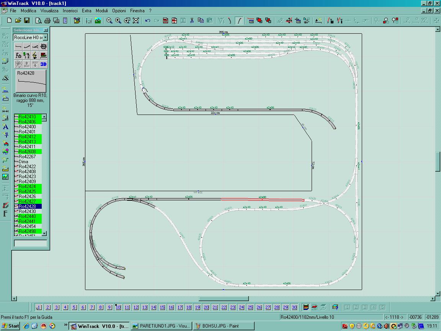Image resolution: width=441 pixels, height=331 pixels.
Task: Click the empty input field below track list
Action: tap(31, 243)
